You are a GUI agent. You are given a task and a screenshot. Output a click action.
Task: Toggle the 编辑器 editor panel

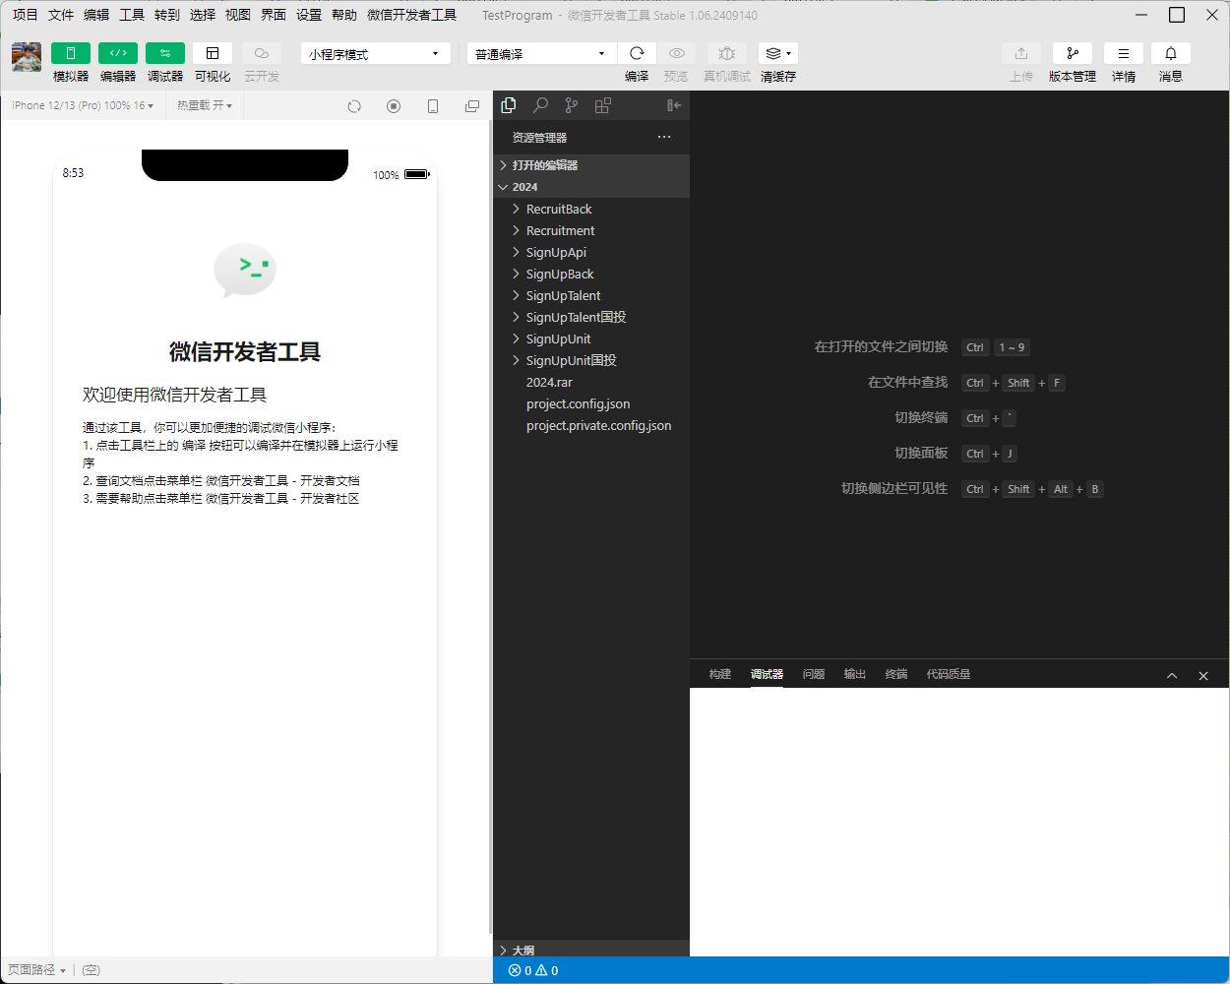coord(118,53)
